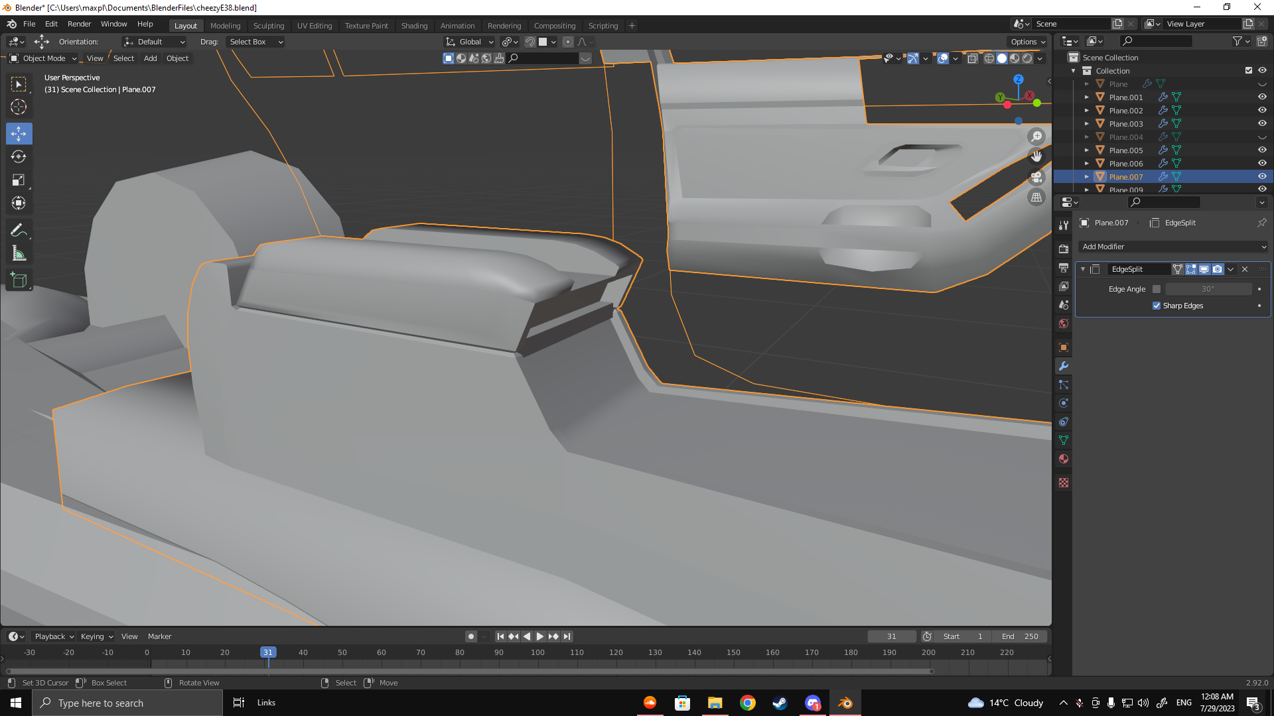Open the Material properties tab
Viewport: 1274px width, 716px height.
(x=1064, y=459)
